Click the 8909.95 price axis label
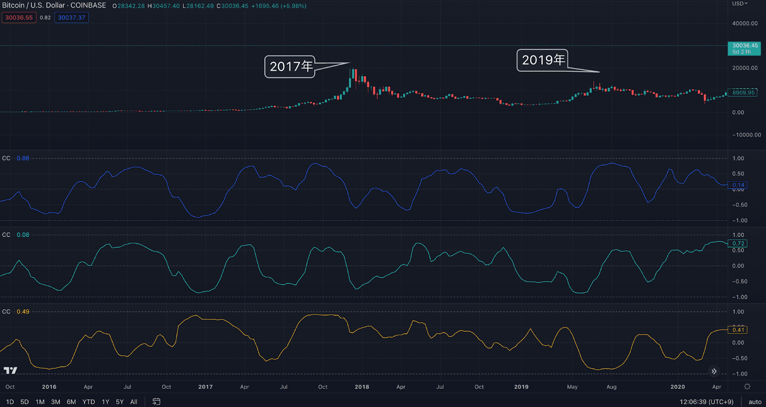Viewport: 766px width, 407px height. tap(743, 92)
